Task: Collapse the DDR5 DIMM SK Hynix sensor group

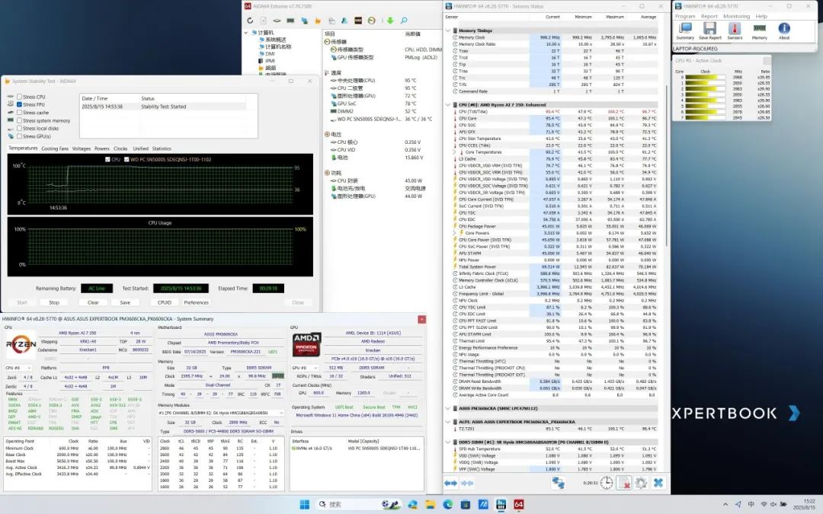Action: point(448,442)
